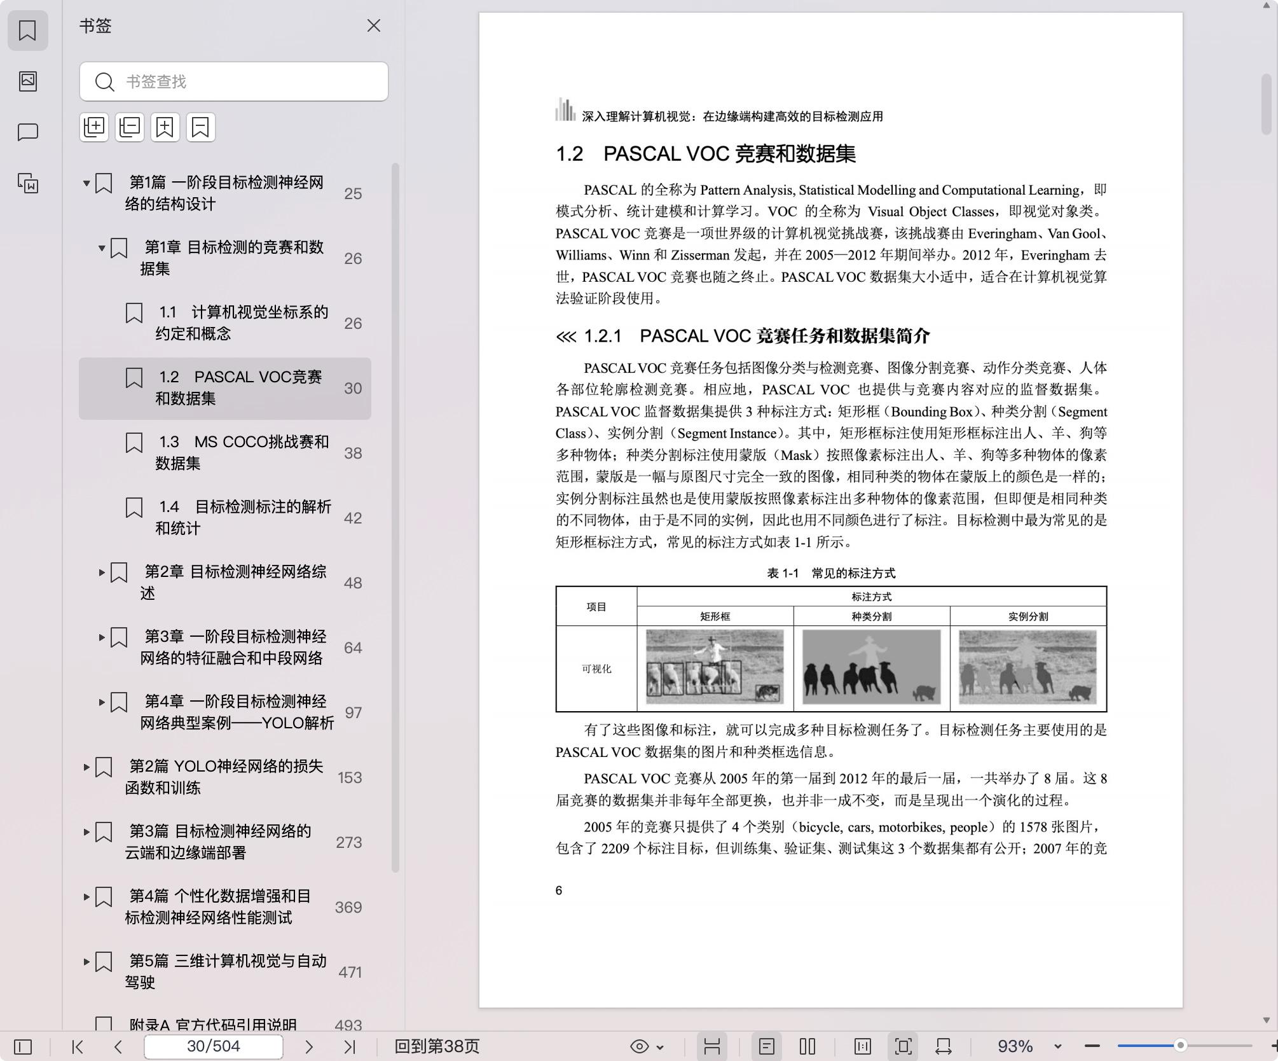Go to the last page
1278x1061 pixels.
coord(350,1046)
